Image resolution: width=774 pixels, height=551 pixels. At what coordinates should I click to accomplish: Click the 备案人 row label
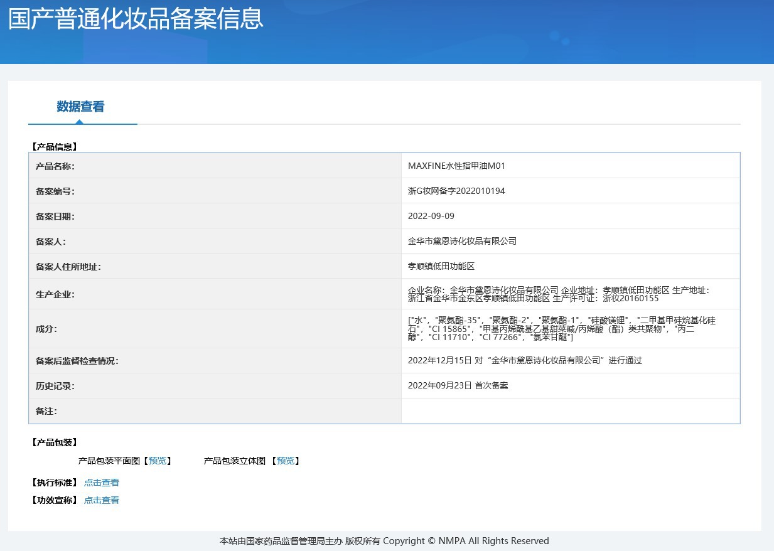[x=51, y=241]
